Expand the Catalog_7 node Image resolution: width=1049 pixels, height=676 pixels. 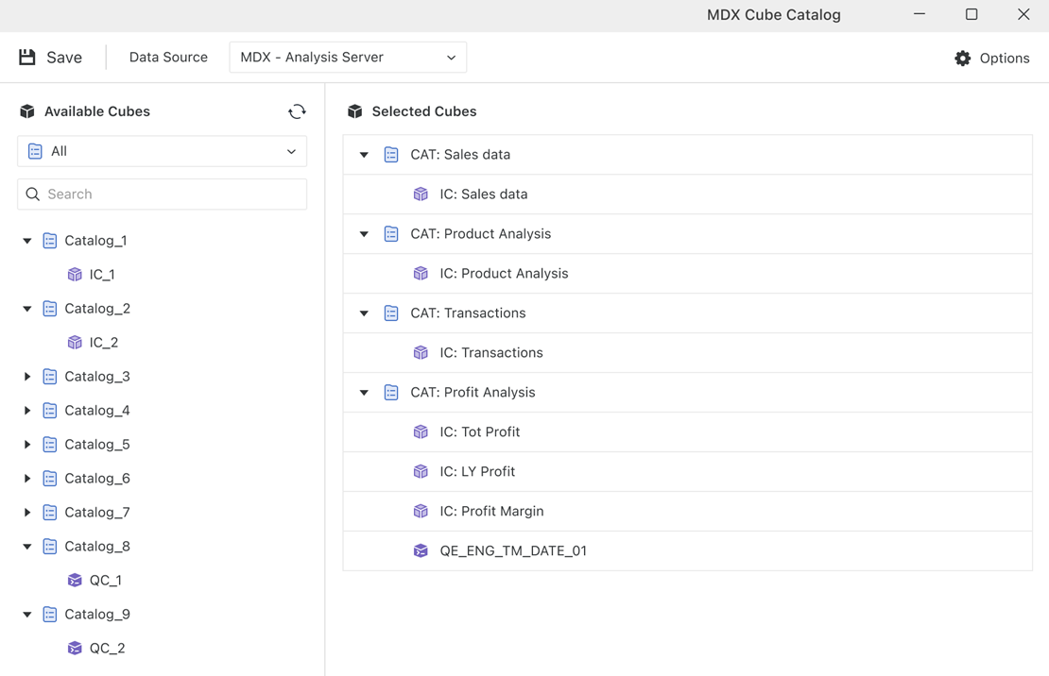click(x=27, y=513)
